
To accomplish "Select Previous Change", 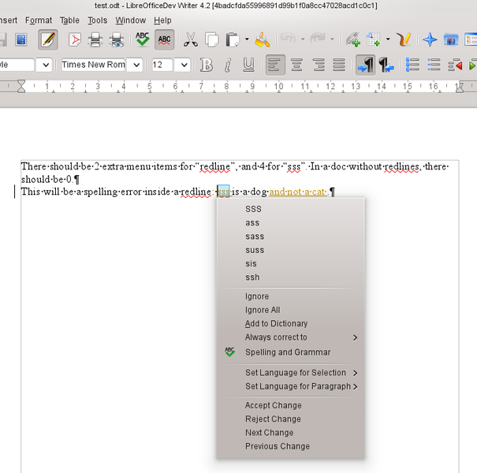I will tap(290, 446).
